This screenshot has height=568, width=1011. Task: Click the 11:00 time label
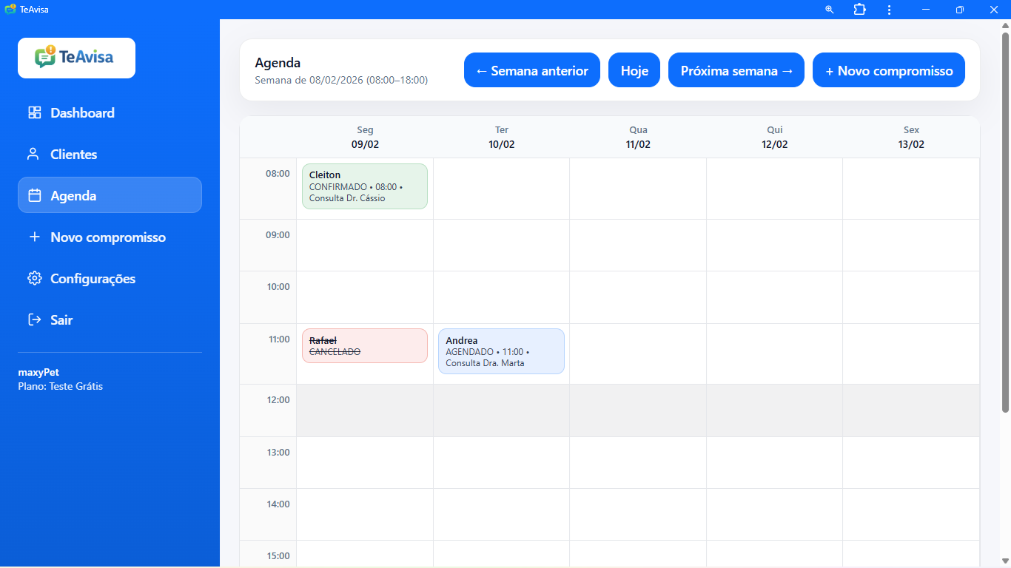click(x=278, y=339)
